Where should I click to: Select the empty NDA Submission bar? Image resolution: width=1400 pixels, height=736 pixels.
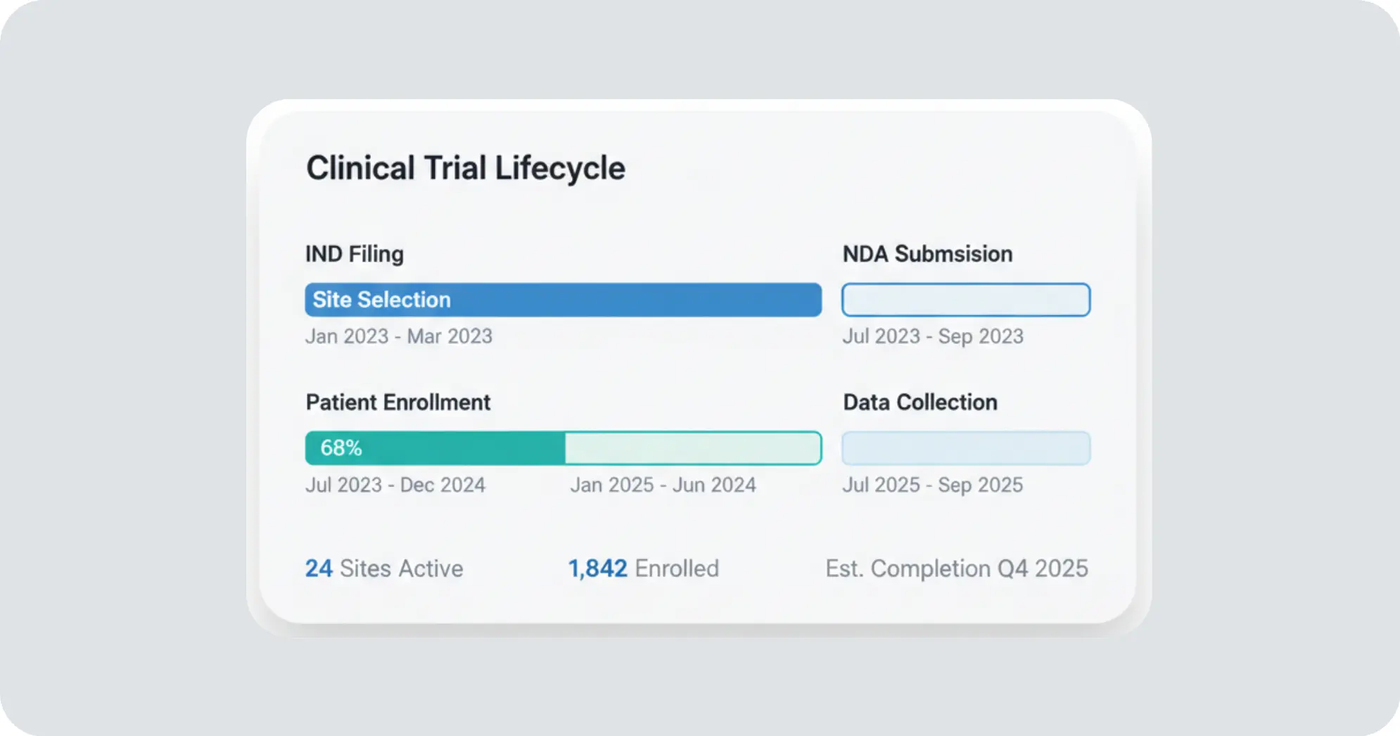(x=966, y=300)
